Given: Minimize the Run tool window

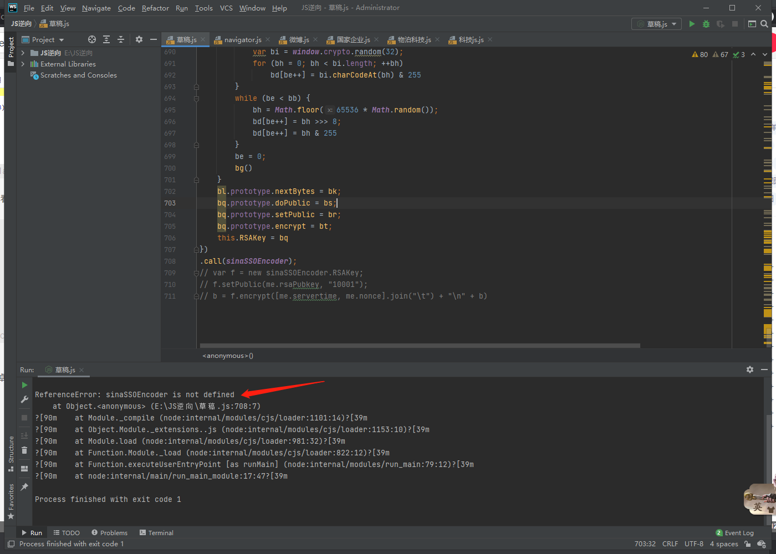Looking at the screenshot, I should click(764, 370).
